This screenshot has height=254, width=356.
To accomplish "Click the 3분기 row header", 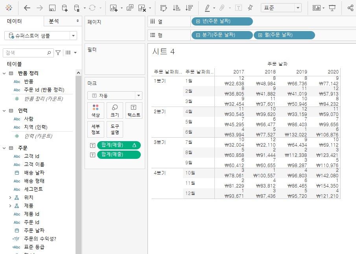I will tap(160, 142).
